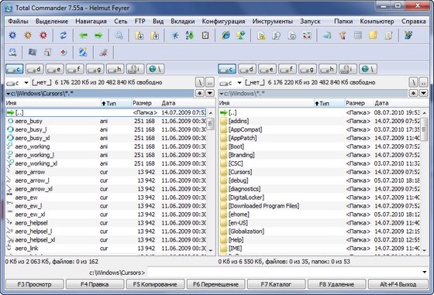Click the Internet Explorer toolbar icon

click(x=226, y=35)
